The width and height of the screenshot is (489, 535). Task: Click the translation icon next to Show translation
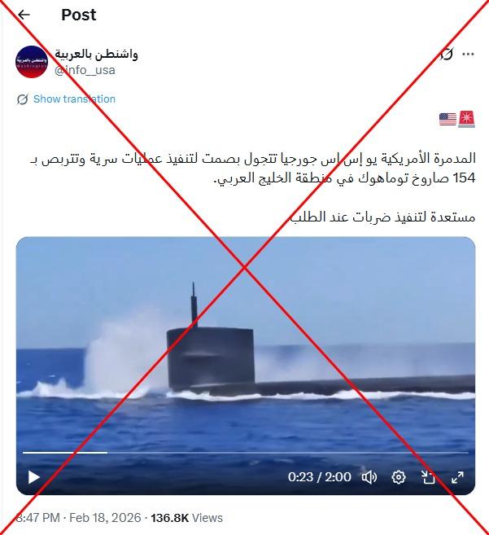click(x=23, y=99)
